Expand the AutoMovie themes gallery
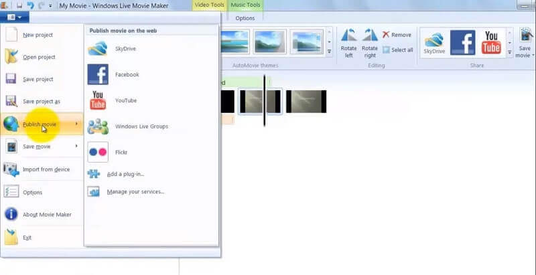Screen dimensions: 536x275 (x=330, y=52)
